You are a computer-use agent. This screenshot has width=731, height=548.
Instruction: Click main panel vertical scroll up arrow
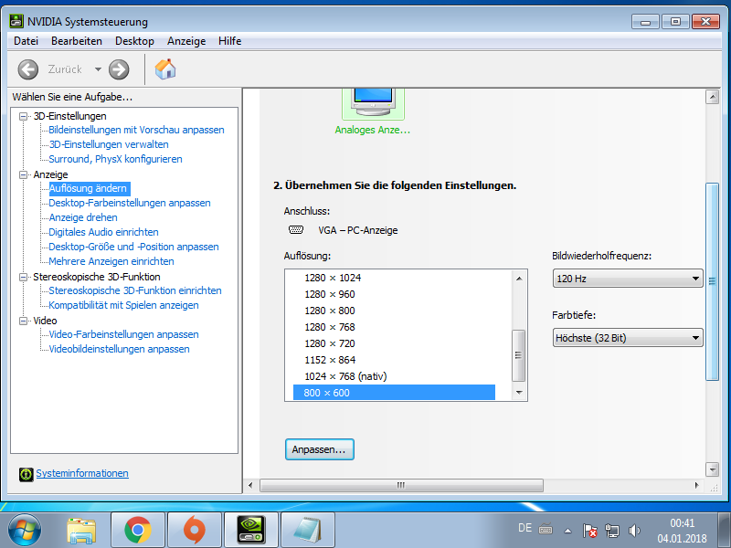pos(712,97)
